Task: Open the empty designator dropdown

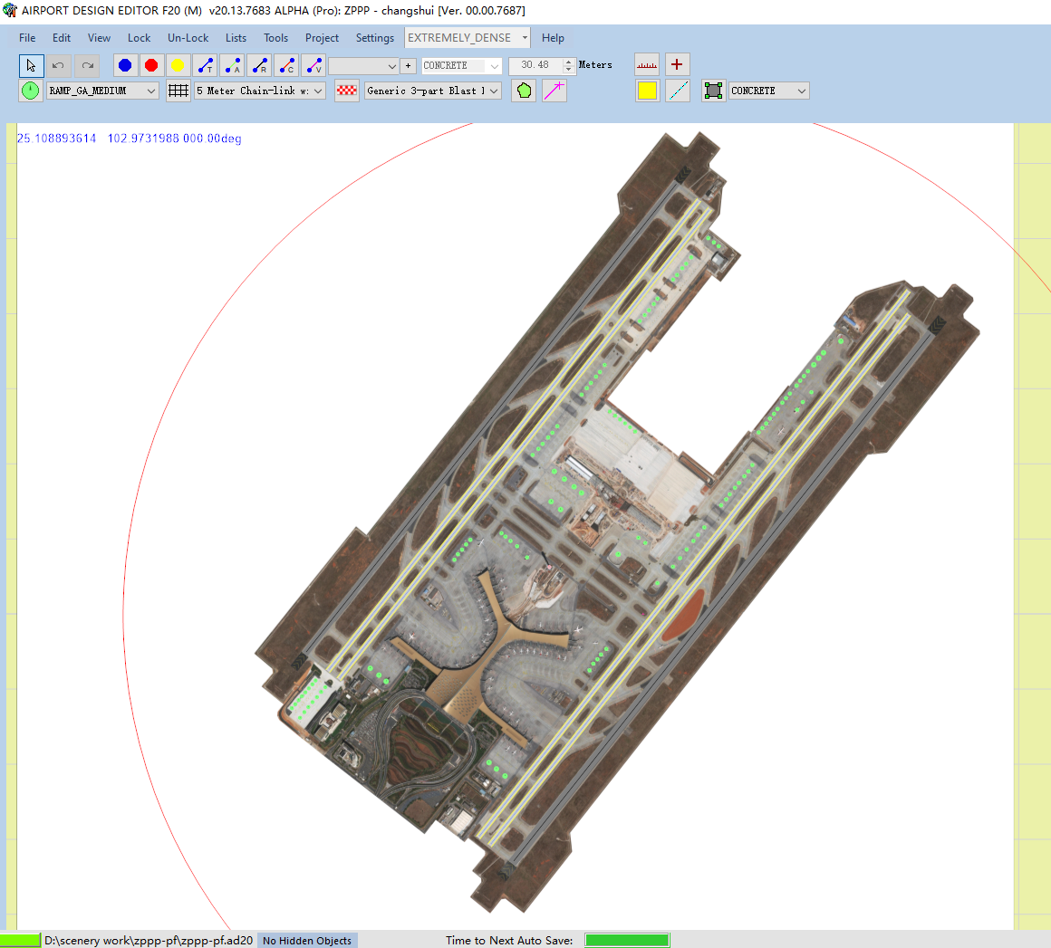Action: point(363,66)
